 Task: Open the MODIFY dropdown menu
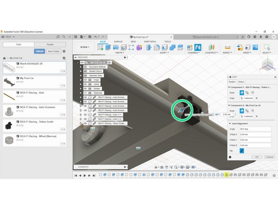pos(164,53)
